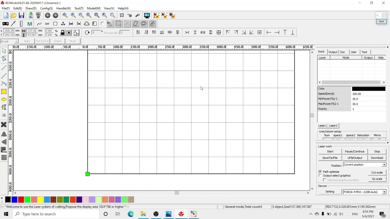This screenshot has height=219, width=390.
Task: Select the Edit node tool
Action: point(4,58)
